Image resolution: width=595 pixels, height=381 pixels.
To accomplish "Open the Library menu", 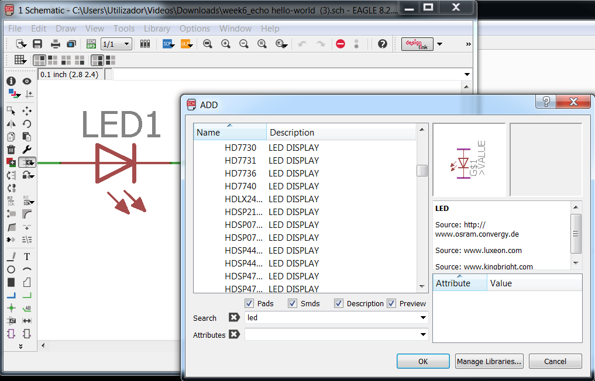I will [x=157, y=29].
